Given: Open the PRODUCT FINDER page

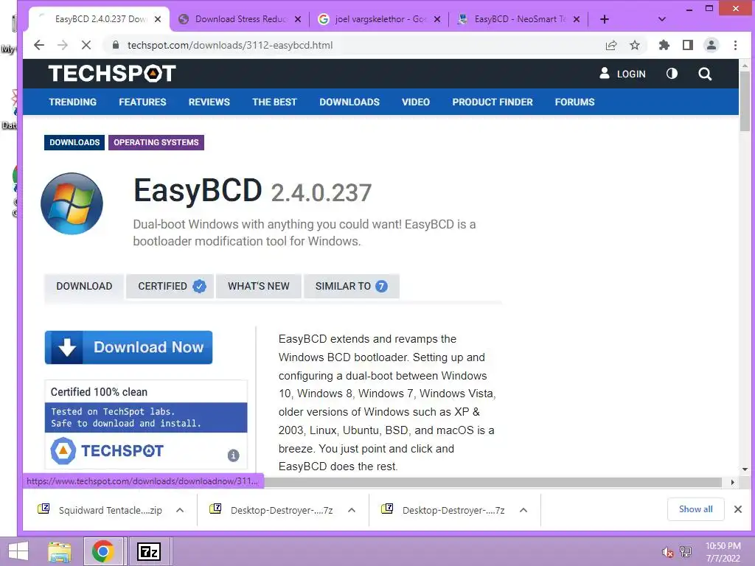Looking at the screenshot, I should 493,102.
